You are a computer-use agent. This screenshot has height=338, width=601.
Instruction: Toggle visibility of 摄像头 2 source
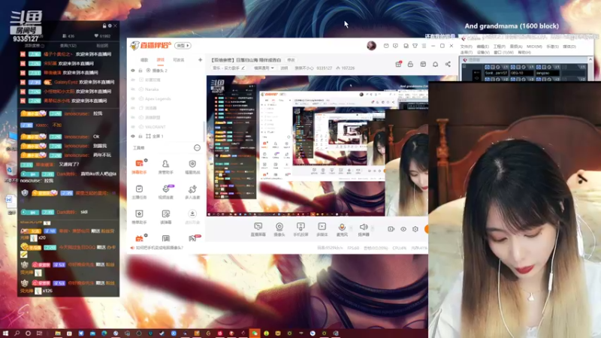pos(133,71)
